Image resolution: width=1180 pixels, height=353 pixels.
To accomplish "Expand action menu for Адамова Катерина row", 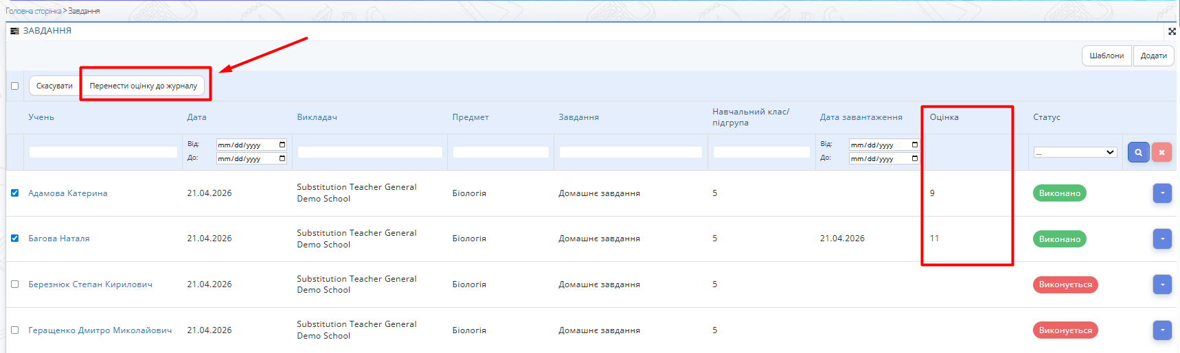I will point(1161,193).
